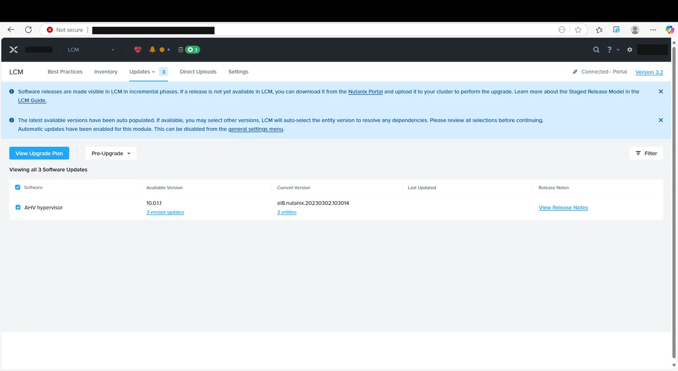
Task: Click the green tasks badge showing 3
Action: coord(193,49)
